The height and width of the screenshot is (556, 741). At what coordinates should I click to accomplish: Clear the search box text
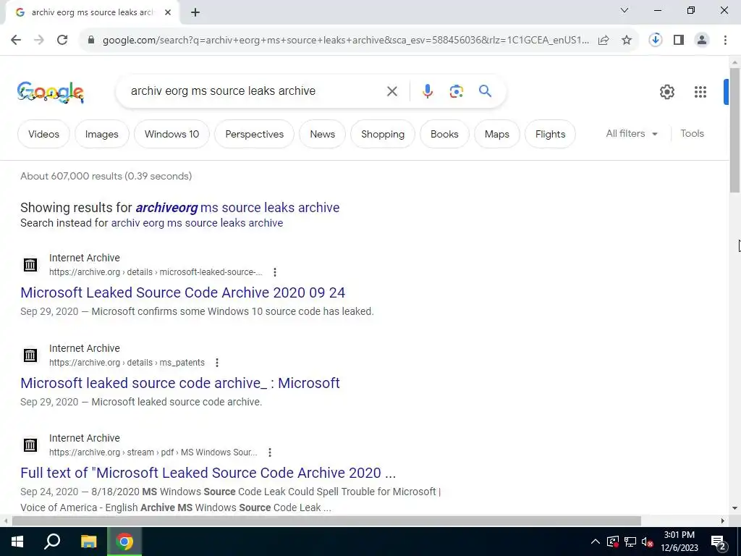391,90
